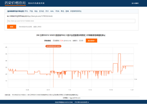Open the 直达链接> button
Image resolution: width=147 pixels, height=104 pixels.
(91, 41)
